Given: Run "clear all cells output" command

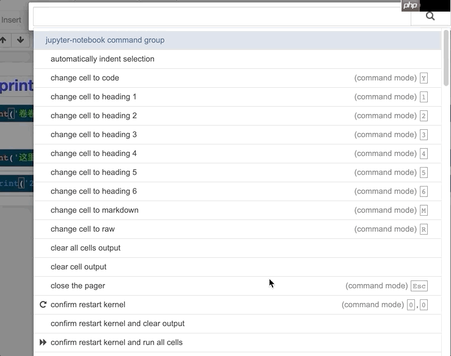Looking at the screenshot, I should click(86, 248).
